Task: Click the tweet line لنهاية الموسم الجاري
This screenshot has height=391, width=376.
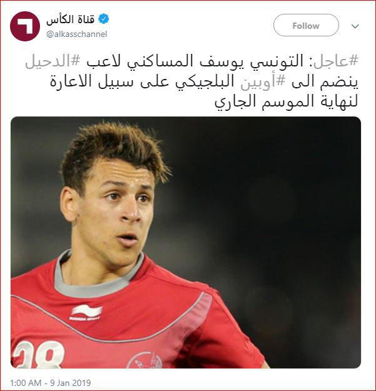Action: coord(287,102)
